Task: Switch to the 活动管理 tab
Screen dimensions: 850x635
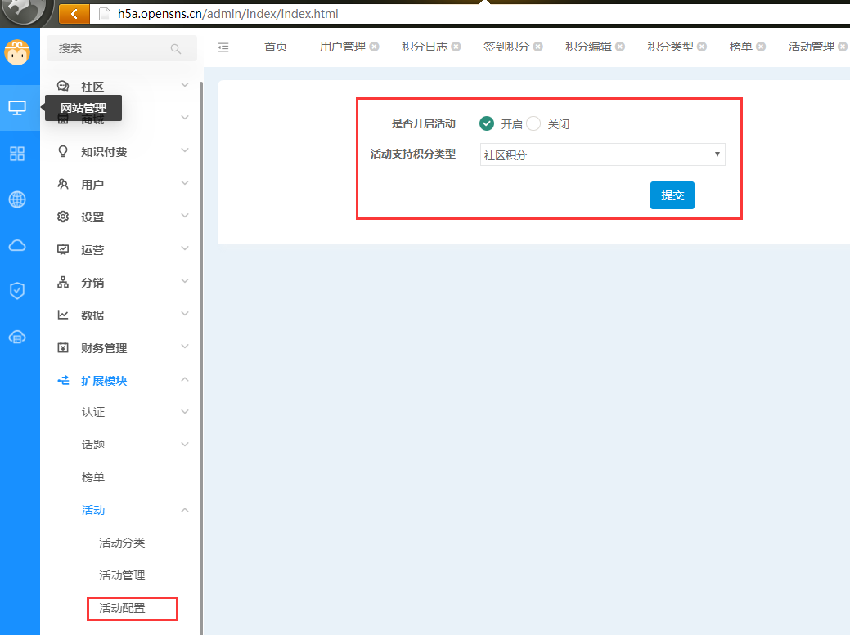Action: coord(812,47)
